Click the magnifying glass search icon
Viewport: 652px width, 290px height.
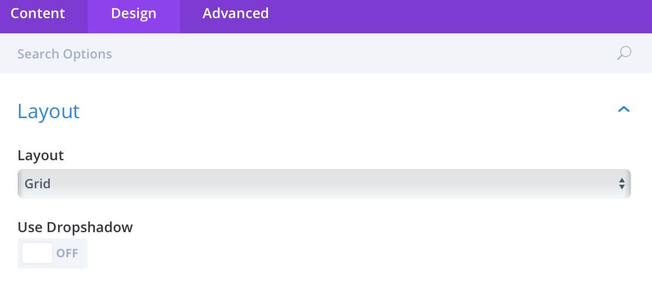(x=624, y=54)
